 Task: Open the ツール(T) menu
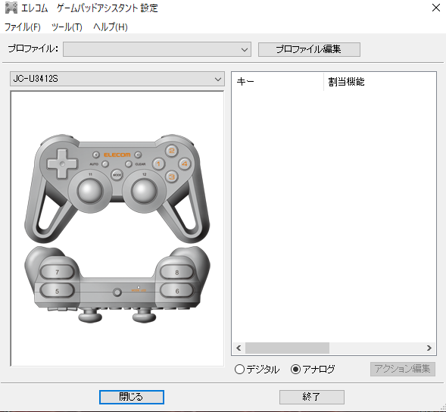(67, 27)
